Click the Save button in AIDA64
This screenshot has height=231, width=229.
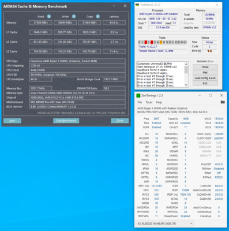[x=12, y=121]
